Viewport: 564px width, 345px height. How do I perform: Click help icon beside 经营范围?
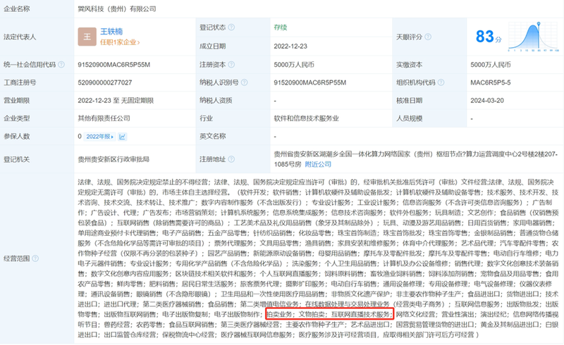tap(35, 258)
